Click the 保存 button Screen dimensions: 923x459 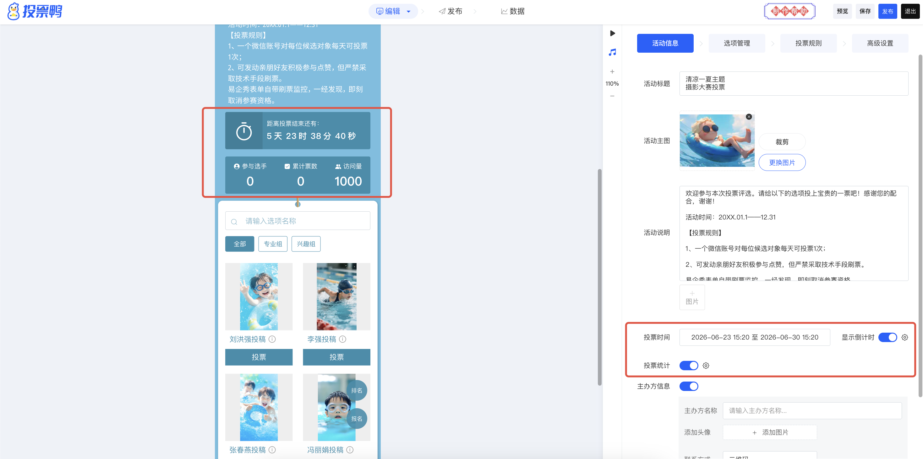pyautogui.click(x=865, y=11)
